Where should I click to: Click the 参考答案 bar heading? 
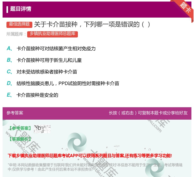tap(15, 113)
